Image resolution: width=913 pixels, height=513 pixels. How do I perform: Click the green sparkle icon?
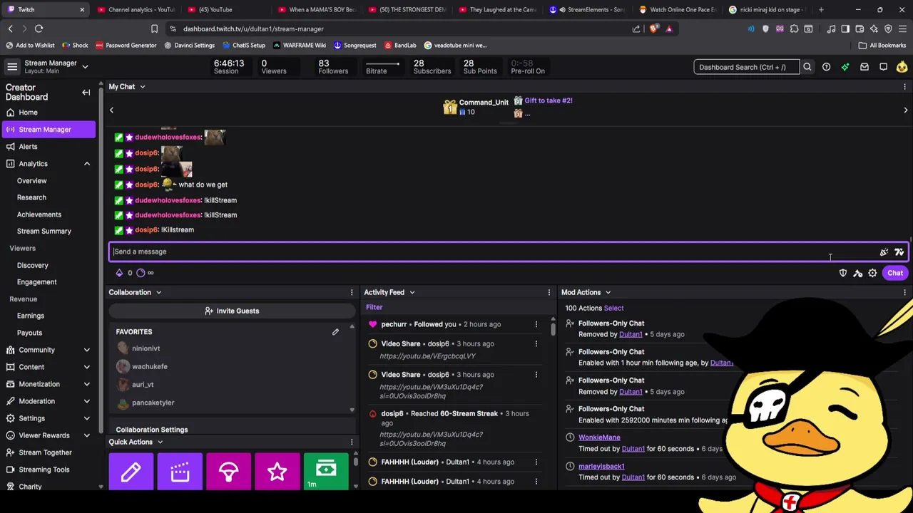click(x=845, y=67)
